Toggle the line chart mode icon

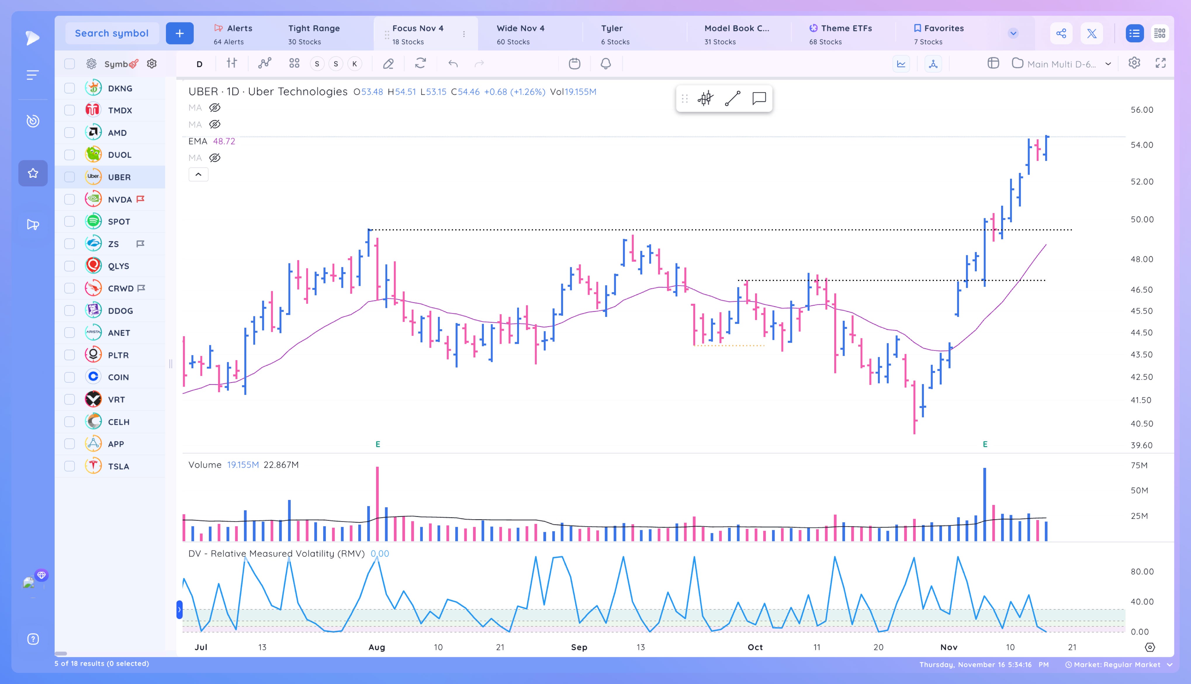tap(901, 64)
